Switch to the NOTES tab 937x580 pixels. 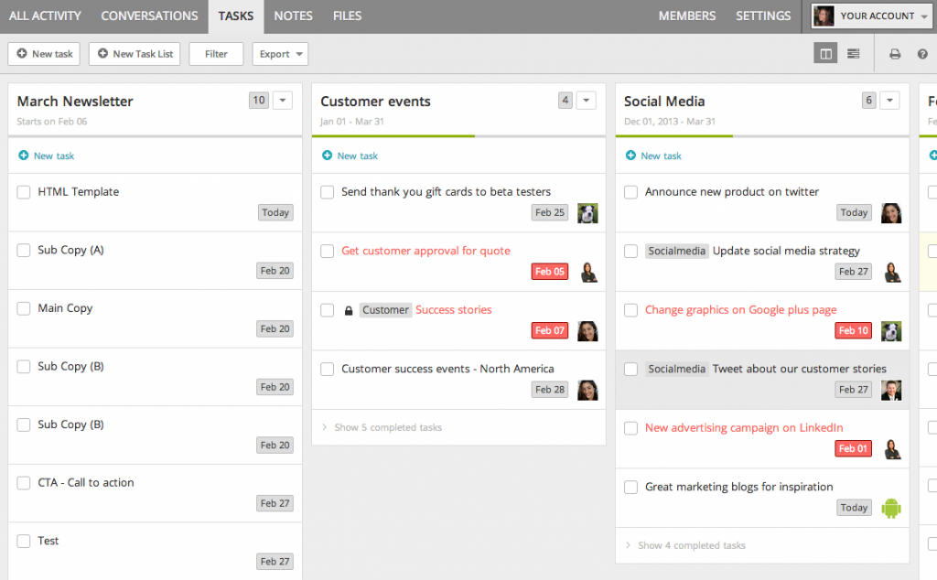(x=293, y=16)
